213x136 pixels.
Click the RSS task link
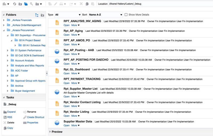point(10,117)
